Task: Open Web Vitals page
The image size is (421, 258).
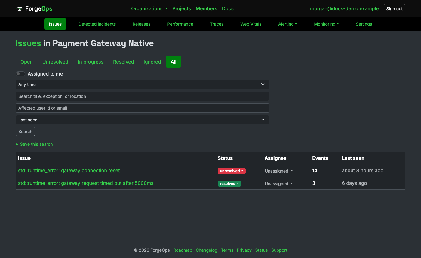Action: click(x=251, y=24)
